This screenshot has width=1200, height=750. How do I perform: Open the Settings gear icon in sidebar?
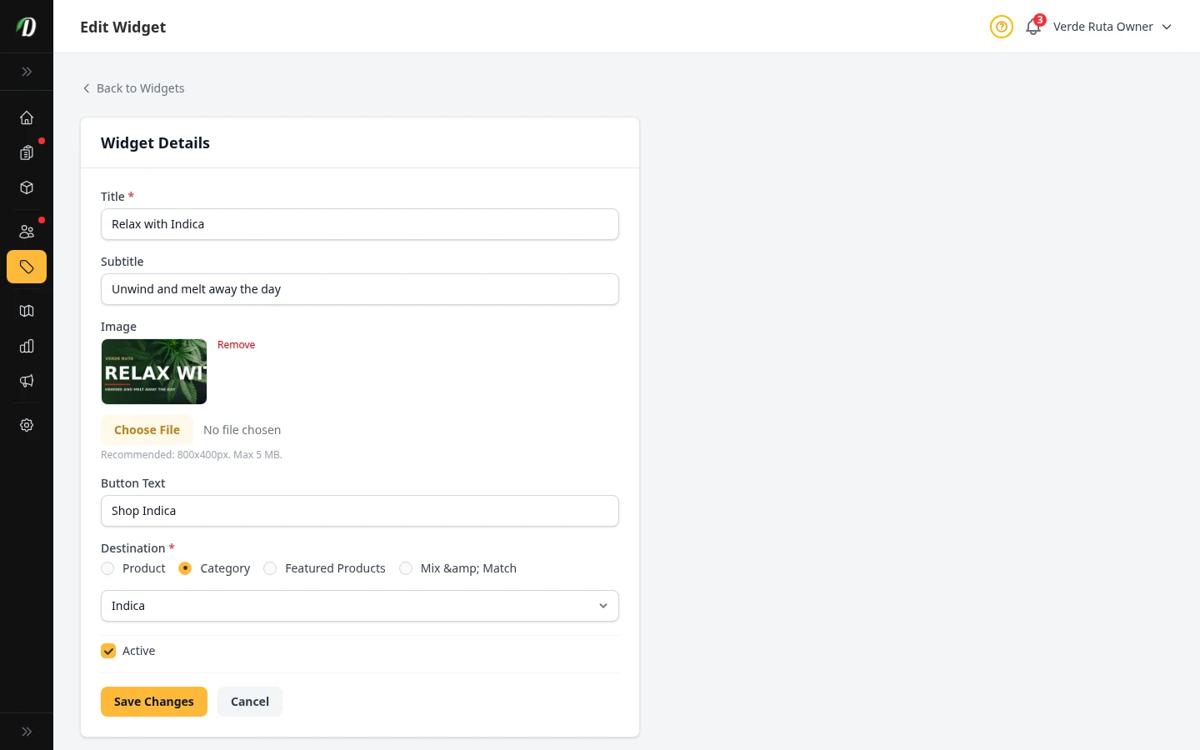pos(27,425)
